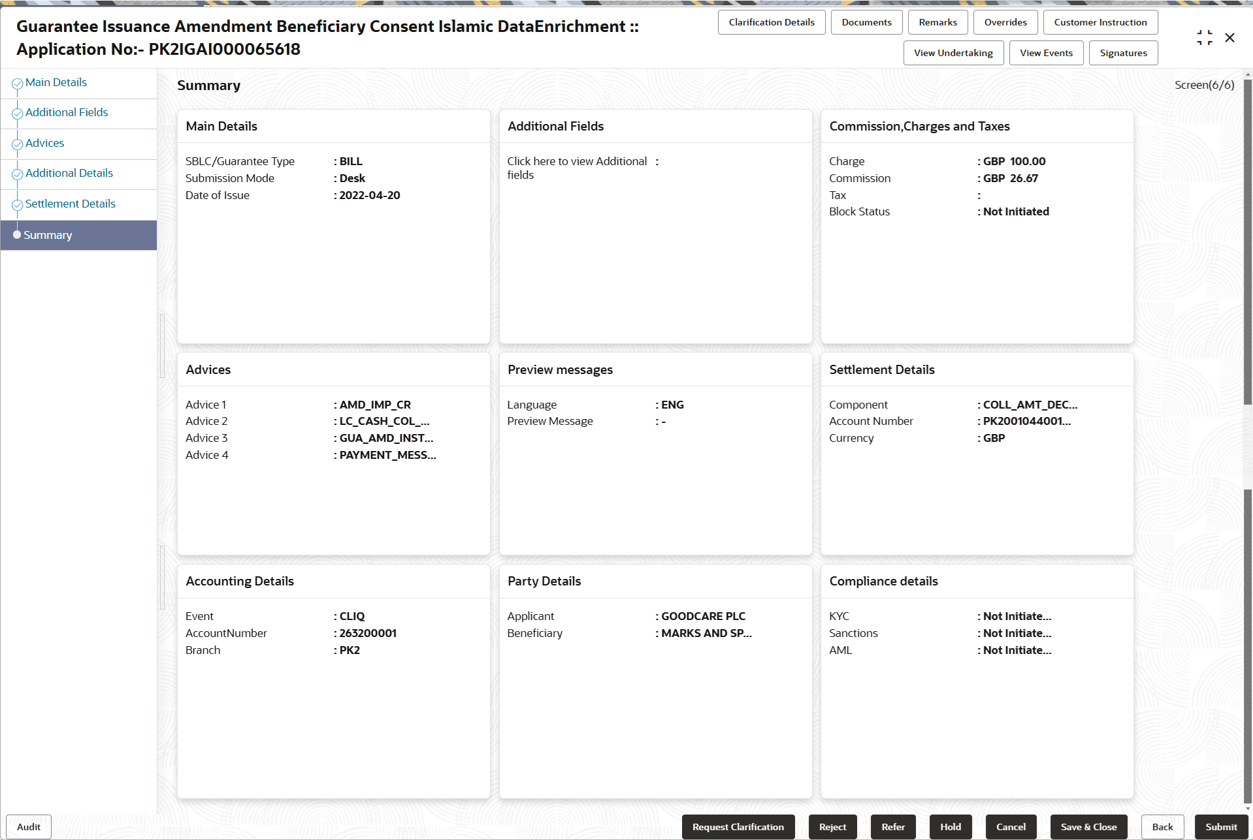Click the KYC status value

[1017, 616]
